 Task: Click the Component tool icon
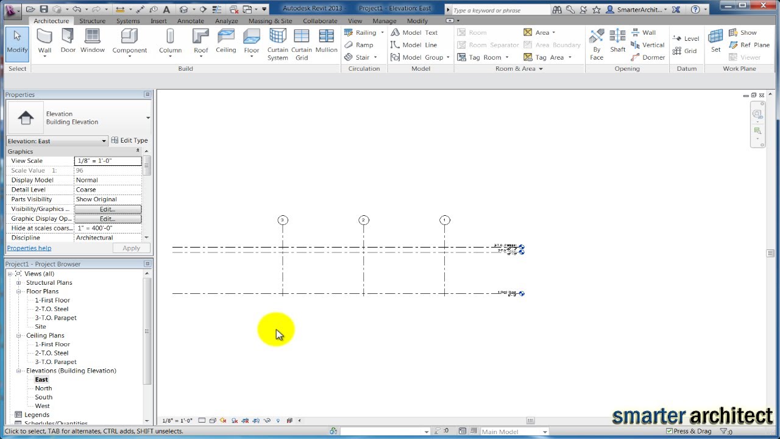[x=129, y=37]
